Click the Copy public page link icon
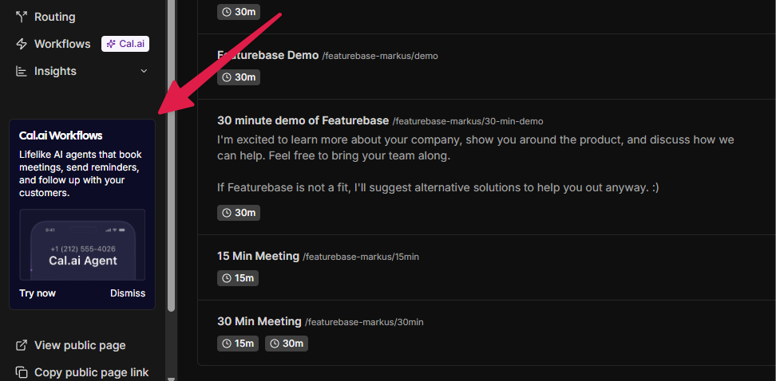The height and width of the screenshot is (381, 776). pyautogui.click(x=22, y=371)
